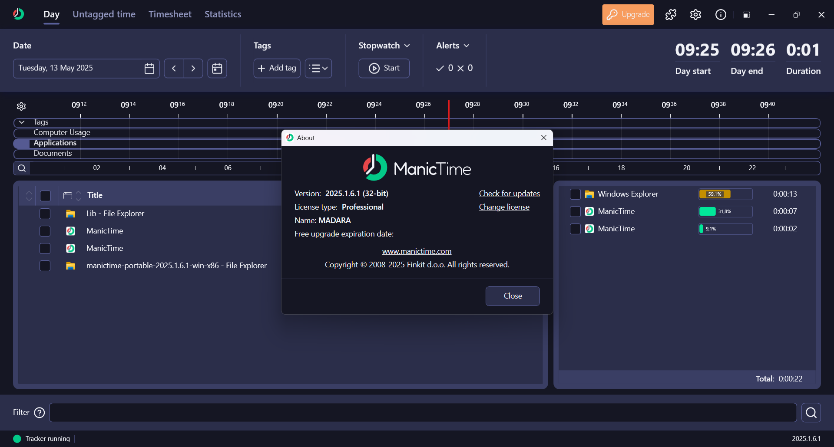The height and width of the screenshot is (447, 834).
Task: Click the Change license link
Action: click(504, 207)
